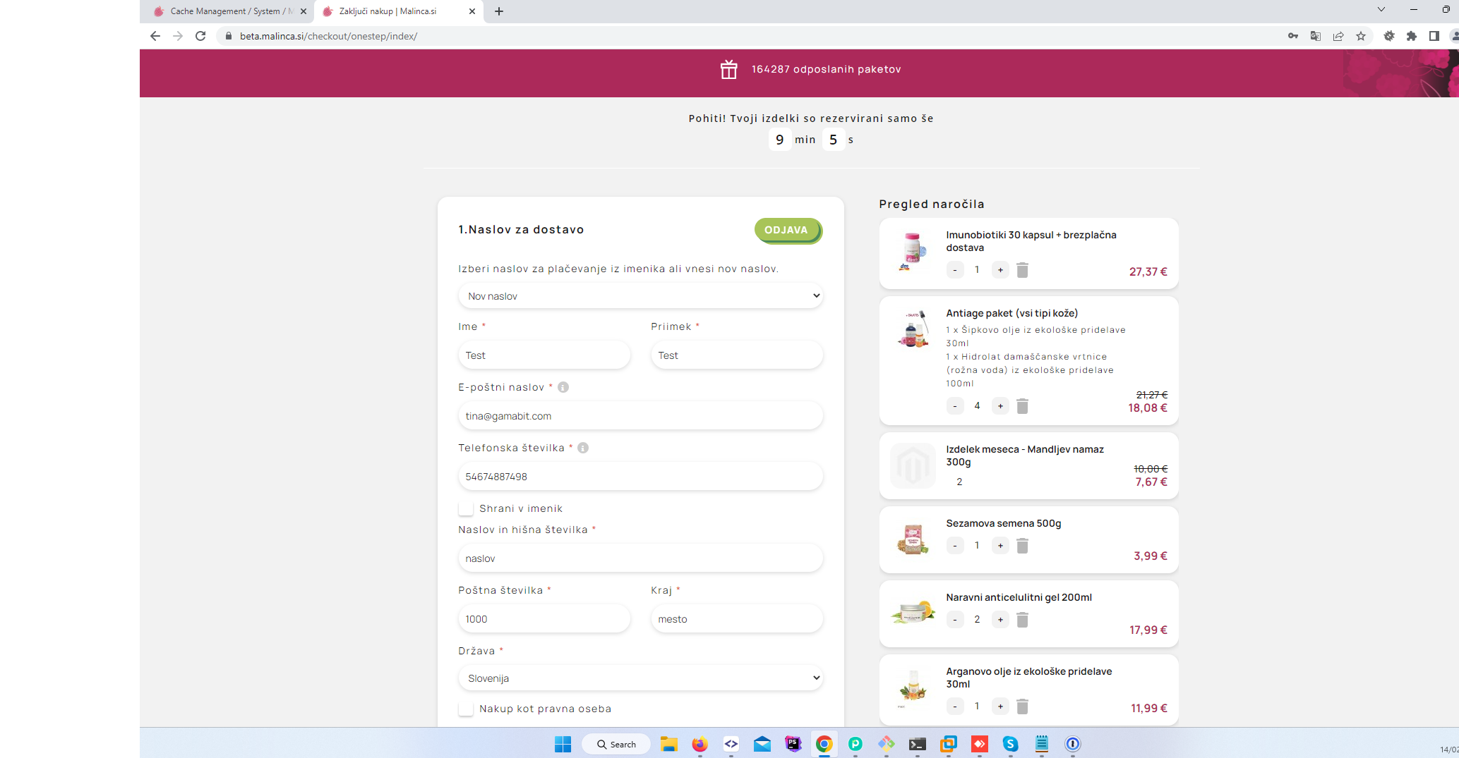Screen dimensions: 1459x758
Task: Open the Država country dropdown
Action: click(640, 678)
